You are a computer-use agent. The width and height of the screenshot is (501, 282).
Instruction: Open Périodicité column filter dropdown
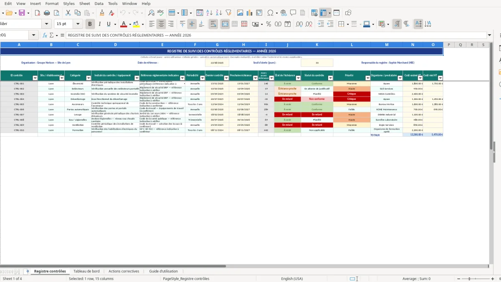tap(202, 78)
